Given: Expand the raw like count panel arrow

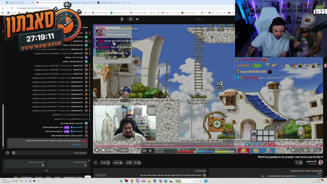Looking at the screenshot, I should 46,170.
